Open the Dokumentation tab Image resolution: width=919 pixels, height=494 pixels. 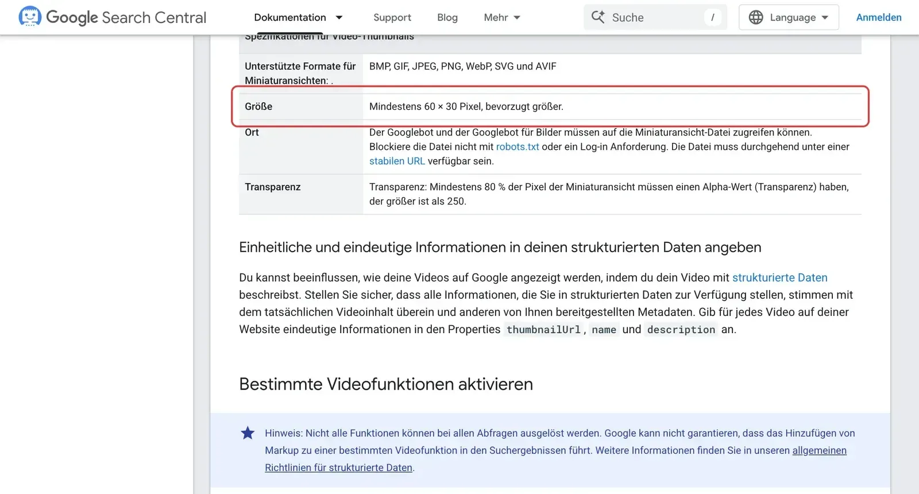[x=290, y=17]
